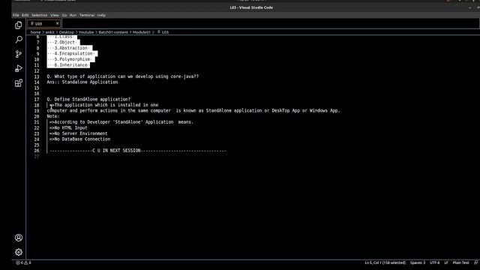Image resolution: width=480 pixels, height=270 pixels.
Task: Click the 'Ln 5, Col 1' cursor position status
Action: click(385, 262)
